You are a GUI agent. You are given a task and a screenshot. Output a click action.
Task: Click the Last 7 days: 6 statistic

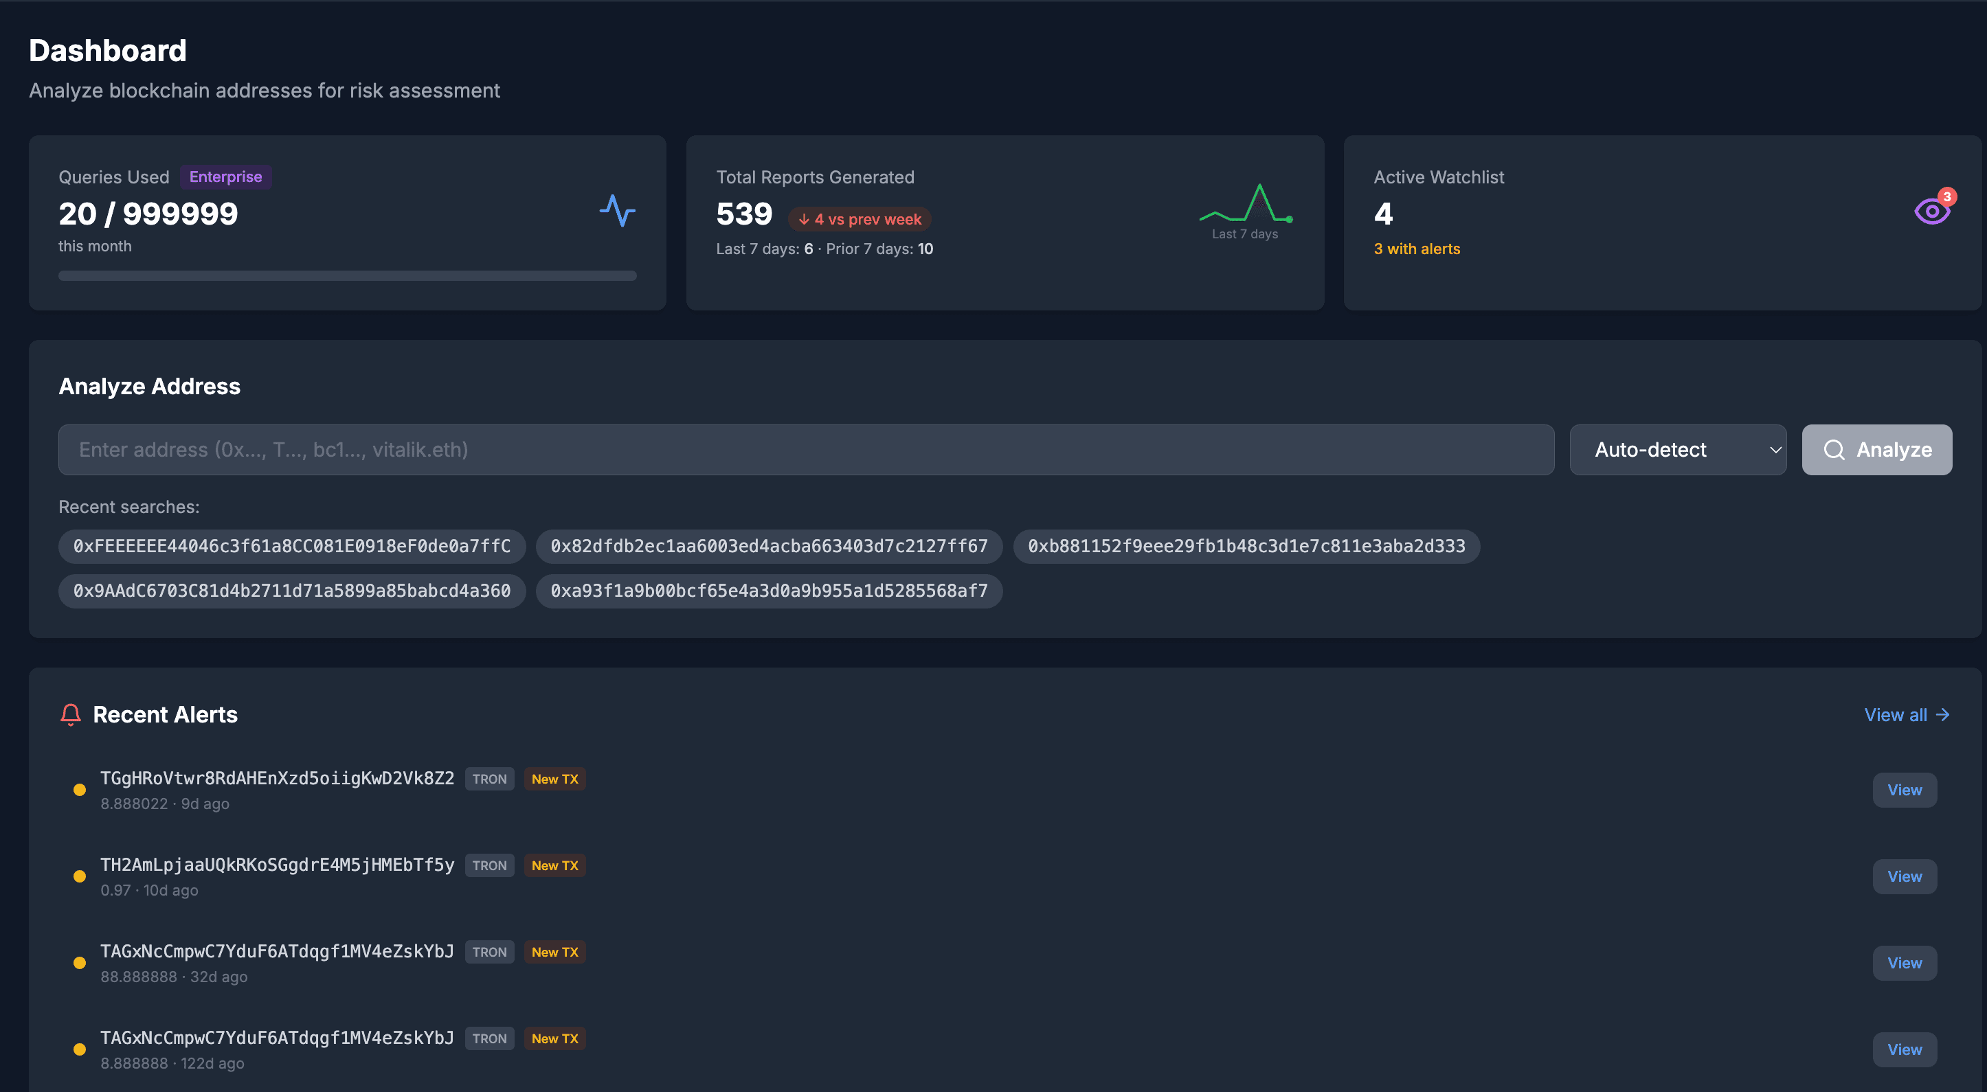pos(763,249)
